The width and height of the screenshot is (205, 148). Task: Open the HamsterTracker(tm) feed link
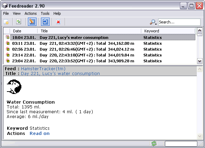[x=43, y=69]
